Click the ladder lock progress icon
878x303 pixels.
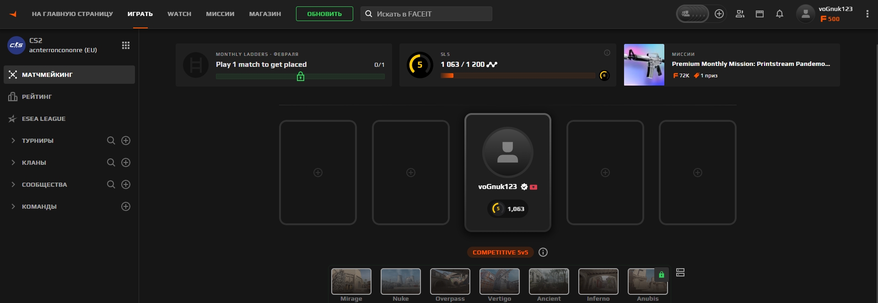click(x=301, y=76)
